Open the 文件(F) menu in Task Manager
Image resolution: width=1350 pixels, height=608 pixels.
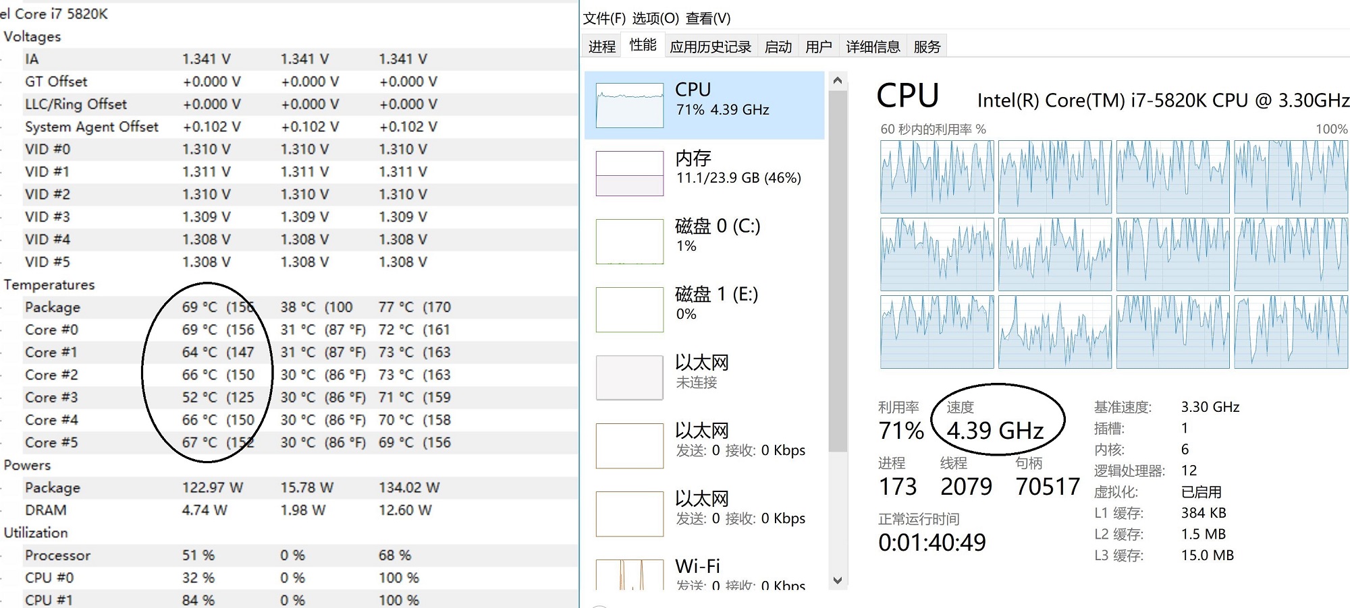[x=604, y=18]
